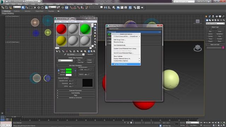Screen dimensions: 226x127
Task: Click the eyedropper pick material icon
Action: click(65, 54)
